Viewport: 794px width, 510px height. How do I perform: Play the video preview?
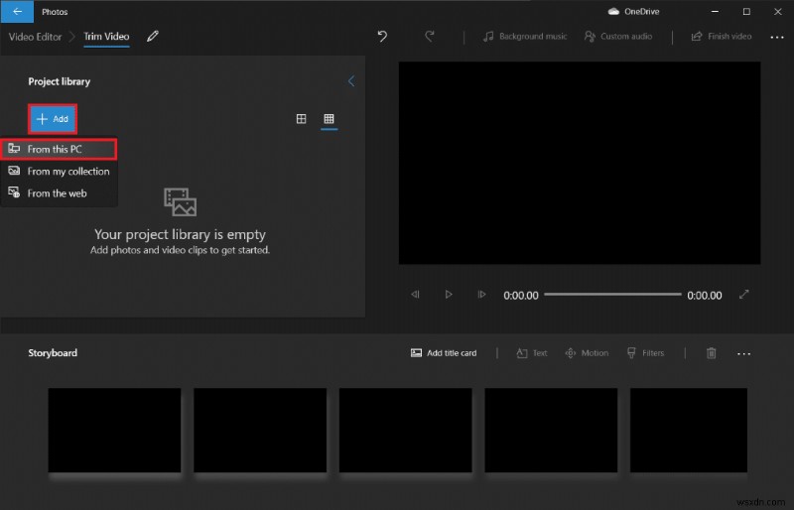pos(449,295)
